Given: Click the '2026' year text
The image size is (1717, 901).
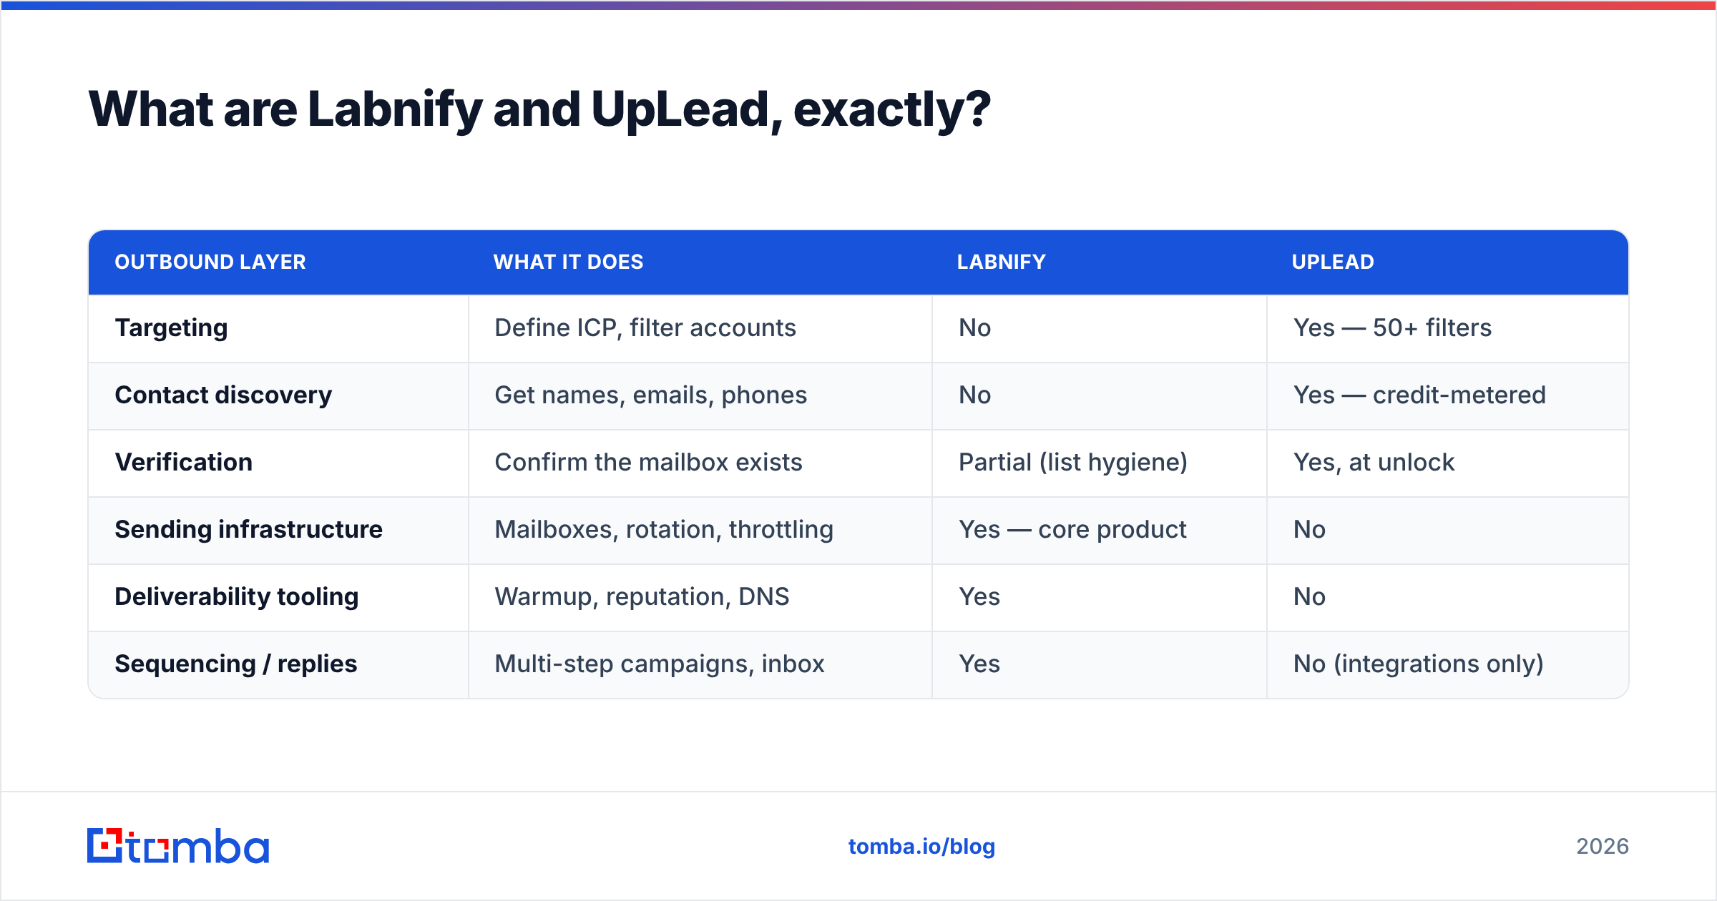Looking at the screenshot, I should (1603, 847).
